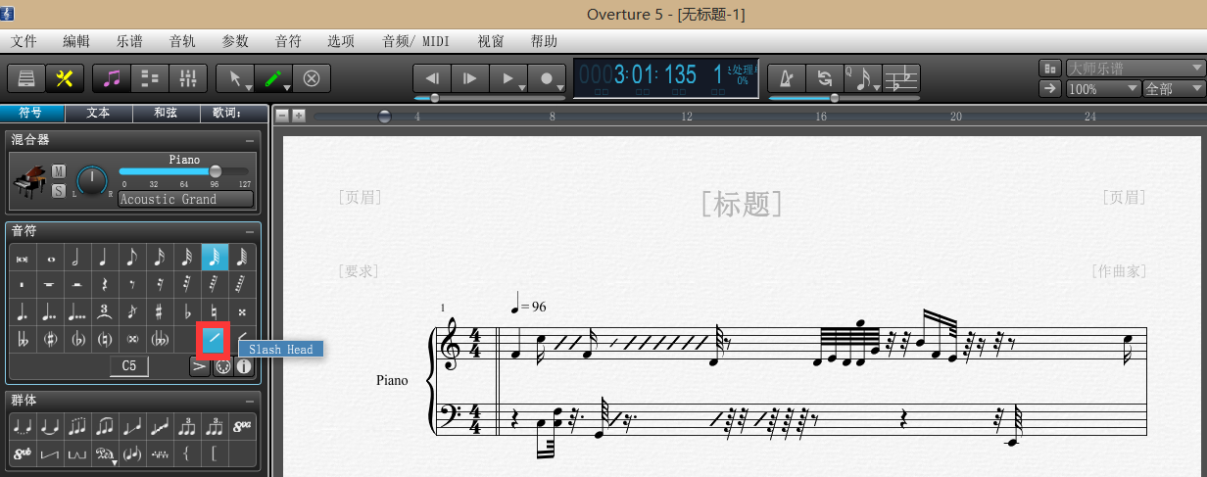
Task: Click the [作曲家] composer placeholder
Action: [1119, 271]
